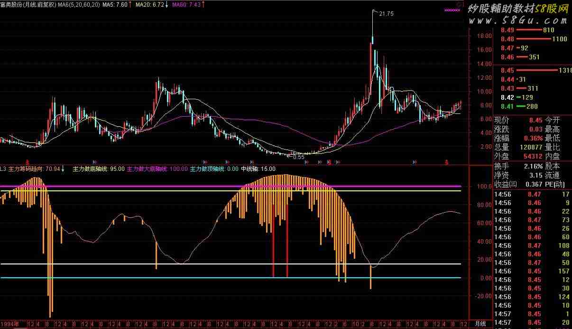Viewport: 572px width, 329px height.
Task: Click the rightmost red event marker under the candles
Action: coord(446,162)
